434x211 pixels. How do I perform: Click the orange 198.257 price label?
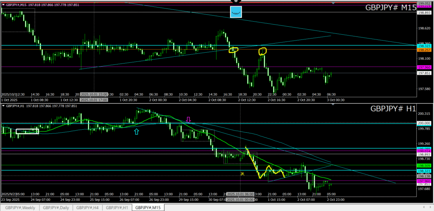coord(424,49)
